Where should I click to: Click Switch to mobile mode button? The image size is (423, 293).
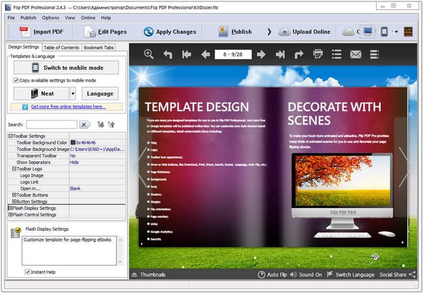[66, 68]
